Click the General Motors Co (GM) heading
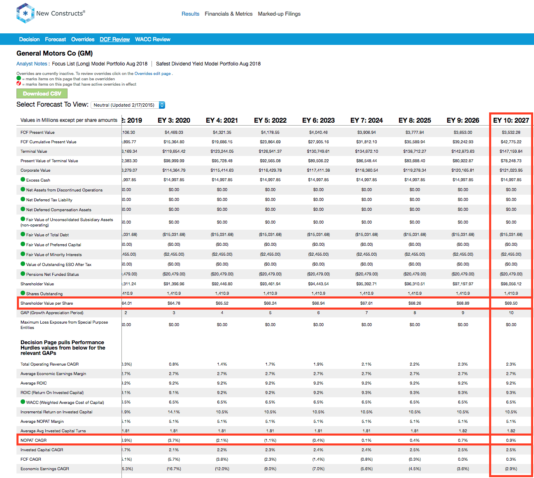Screen dimensions: 534x478 coord(54,53)
